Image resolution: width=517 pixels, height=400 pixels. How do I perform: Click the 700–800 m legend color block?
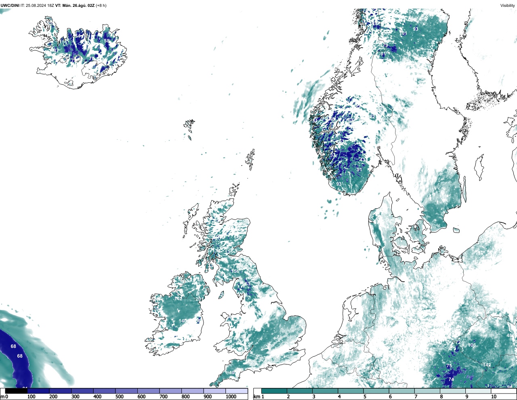point(170,391)
